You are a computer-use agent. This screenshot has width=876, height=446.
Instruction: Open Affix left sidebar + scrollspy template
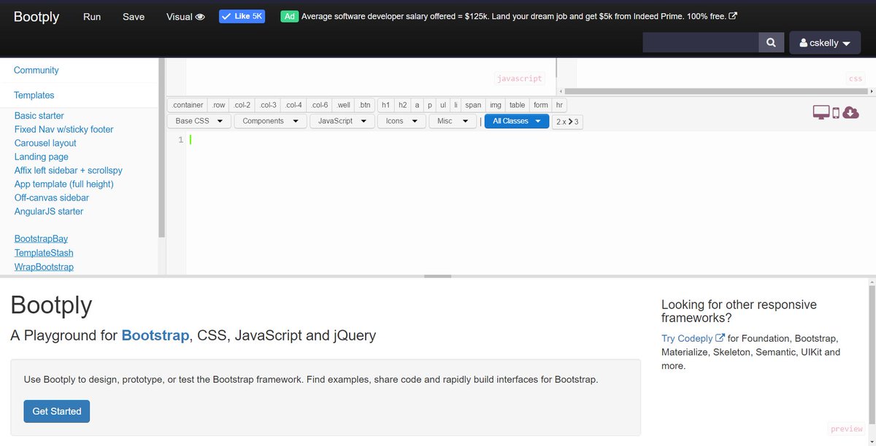[69, 171]
